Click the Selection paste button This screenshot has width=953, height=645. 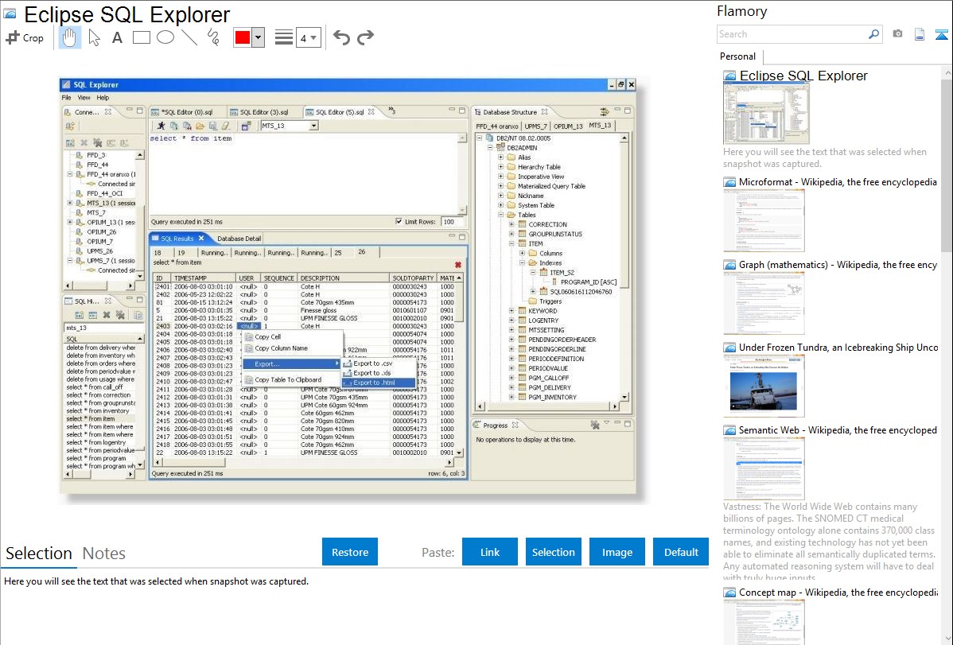553,552
